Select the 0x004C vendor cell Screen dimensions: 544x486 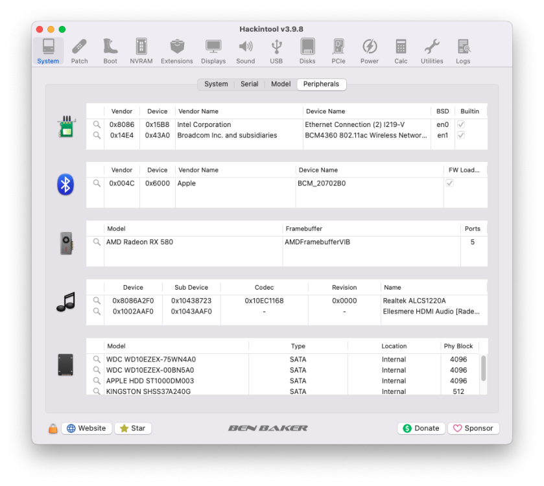tap(122, 183)
